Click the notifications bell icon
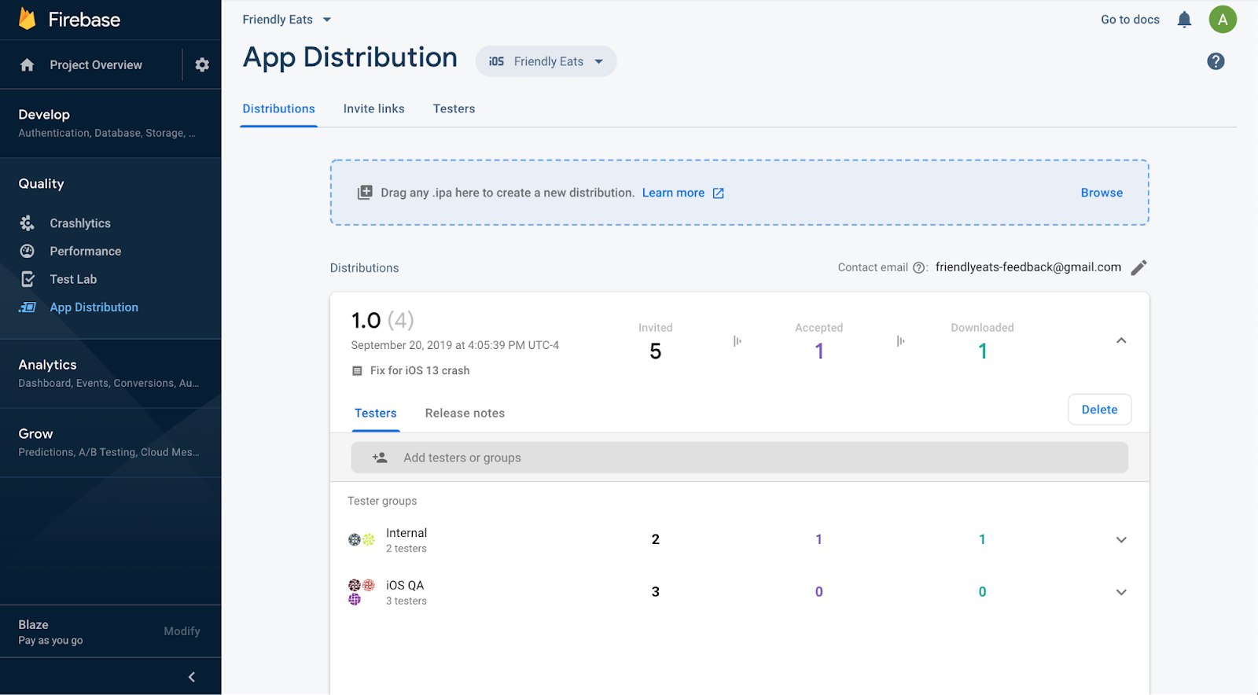 tap(1184, 20)
